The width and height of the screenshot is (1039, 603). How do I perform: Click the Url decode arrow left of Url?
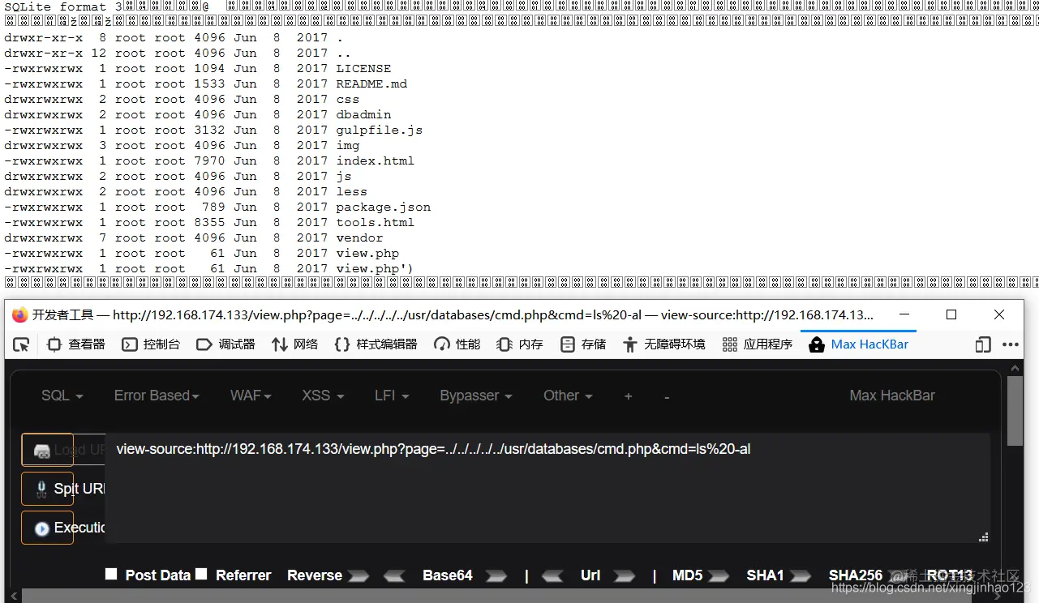pyautogui.click(x=552, y=576)
